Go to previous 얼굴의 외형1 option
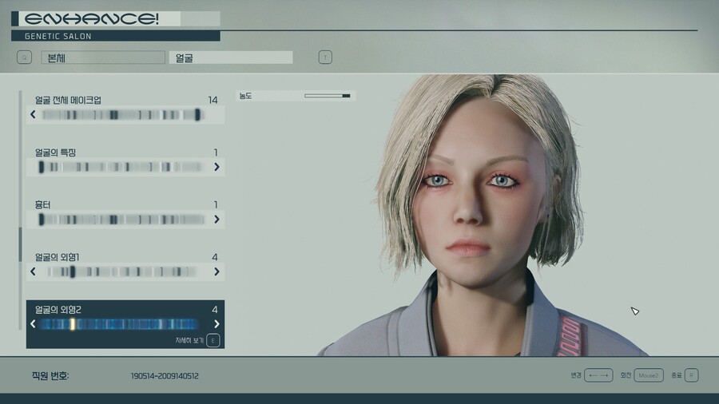 (33, 271)
